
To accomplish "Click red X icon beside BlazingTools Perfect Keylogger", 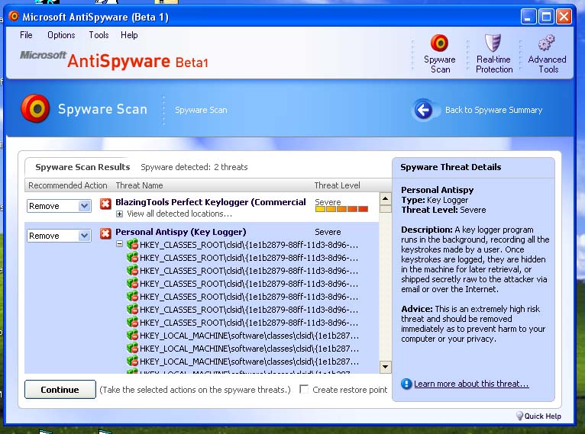I will point(105,204).
